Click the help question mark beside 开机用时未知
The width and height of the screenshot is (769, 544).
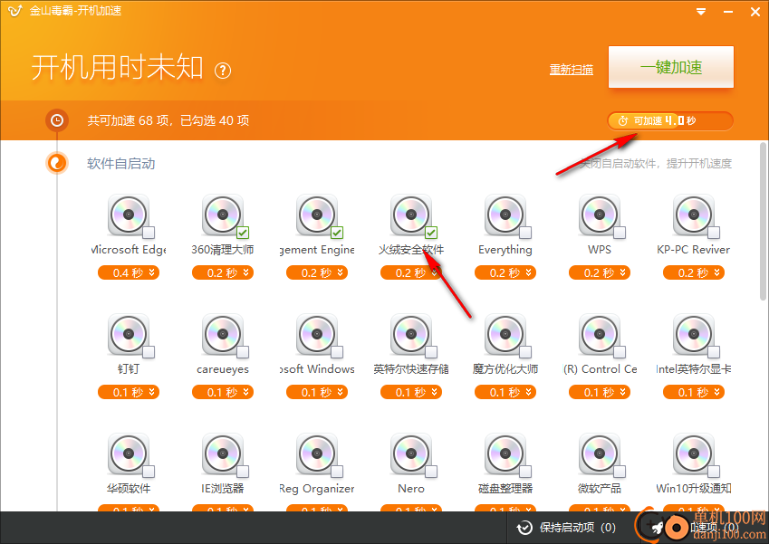(x=223, y=72)
